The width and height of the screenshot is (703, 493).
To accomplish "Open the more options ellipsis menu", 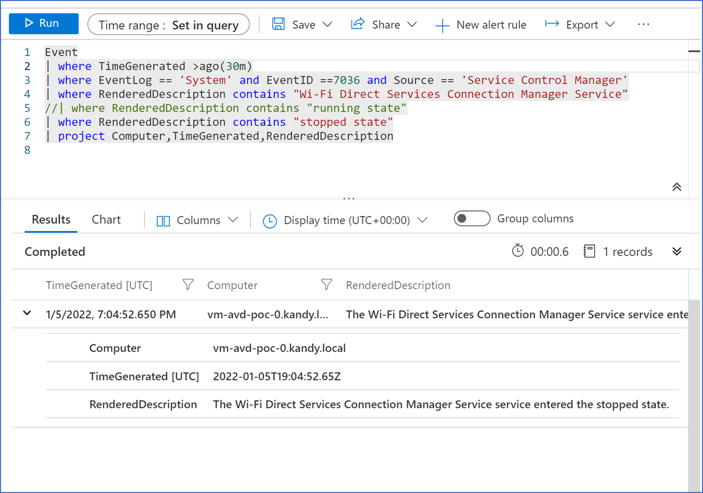I will tap(643, 24).
